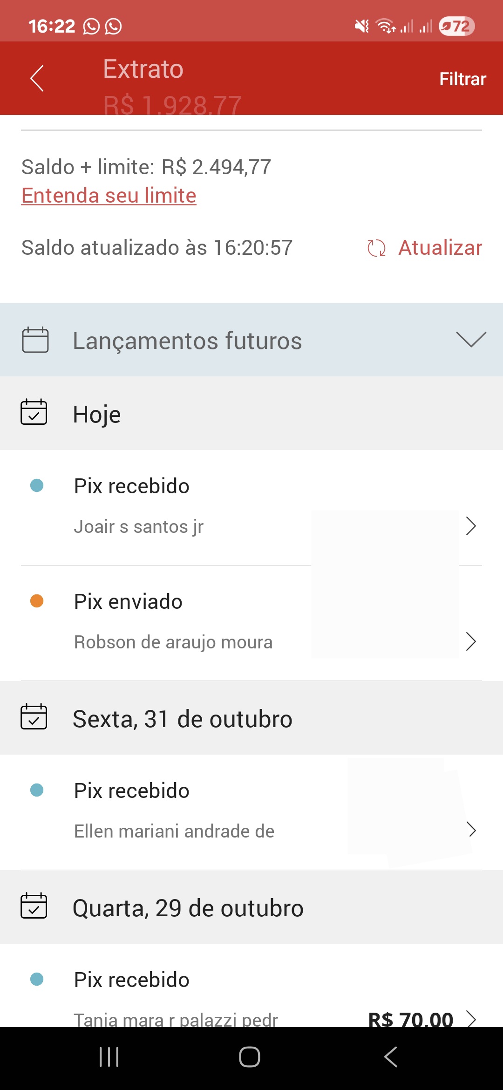This screenshot has width=503, height=1090.
Task: Expand Lançamentos futuros with the chevron
Action: click(x=471, y=340)
